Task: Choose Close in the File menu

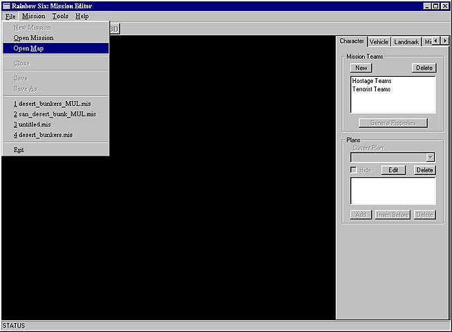Action: click(x=55, y=64)
